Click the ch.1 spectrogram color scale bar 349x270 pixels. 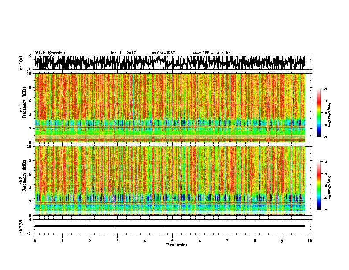pos(319,113)
